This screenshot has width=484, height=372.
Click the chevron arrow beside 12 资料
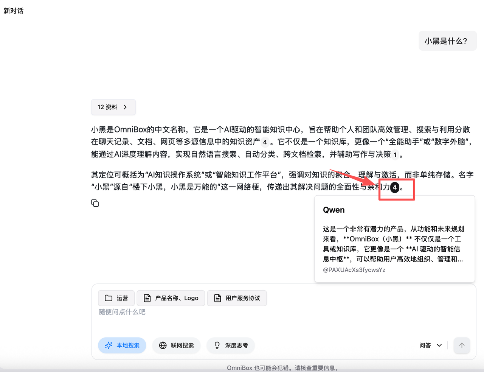125,107
